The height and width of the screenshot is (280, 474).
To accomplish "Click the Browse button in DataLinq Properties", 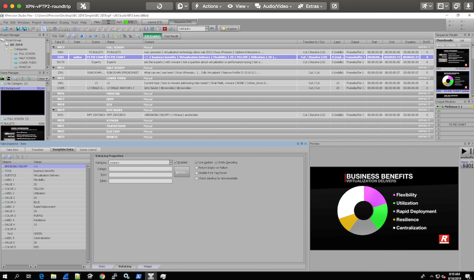I will pyautogui.click(x=181, y=172).
